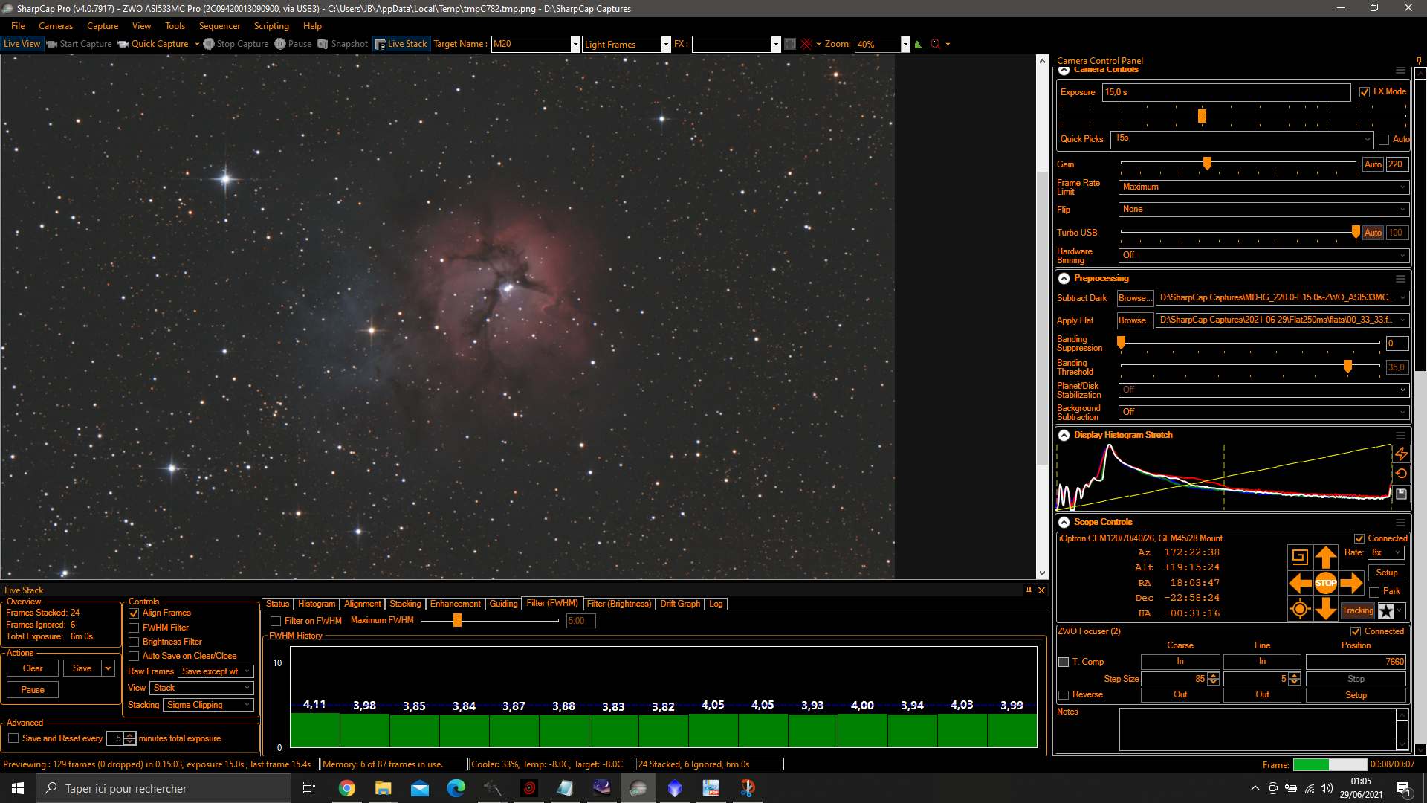Image resolution: width=1427 pixels, height=803 pixels.
Task: Click the green image histogram toolbar icon
Action: (x=919, y=44)
